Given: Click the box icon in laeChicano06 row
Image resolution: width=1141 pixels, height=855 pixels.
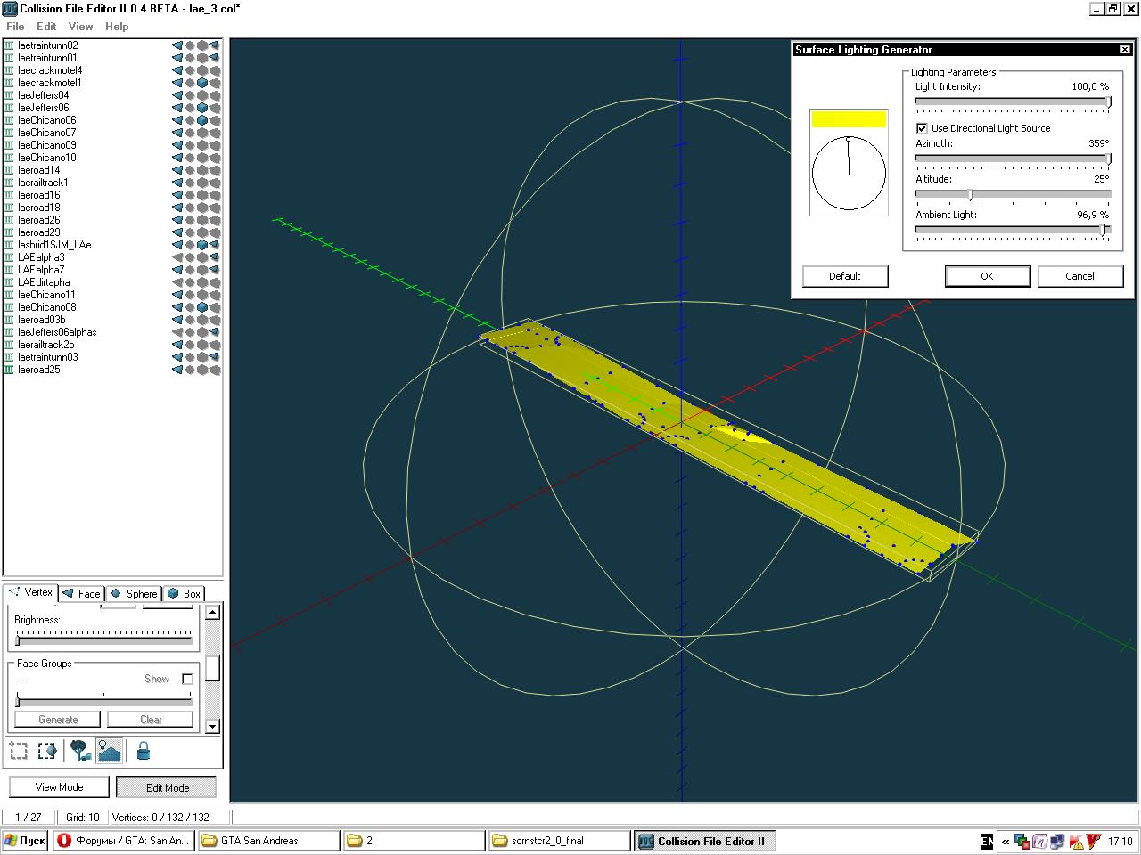Looking at the screenshot, I should coord(202,120).
